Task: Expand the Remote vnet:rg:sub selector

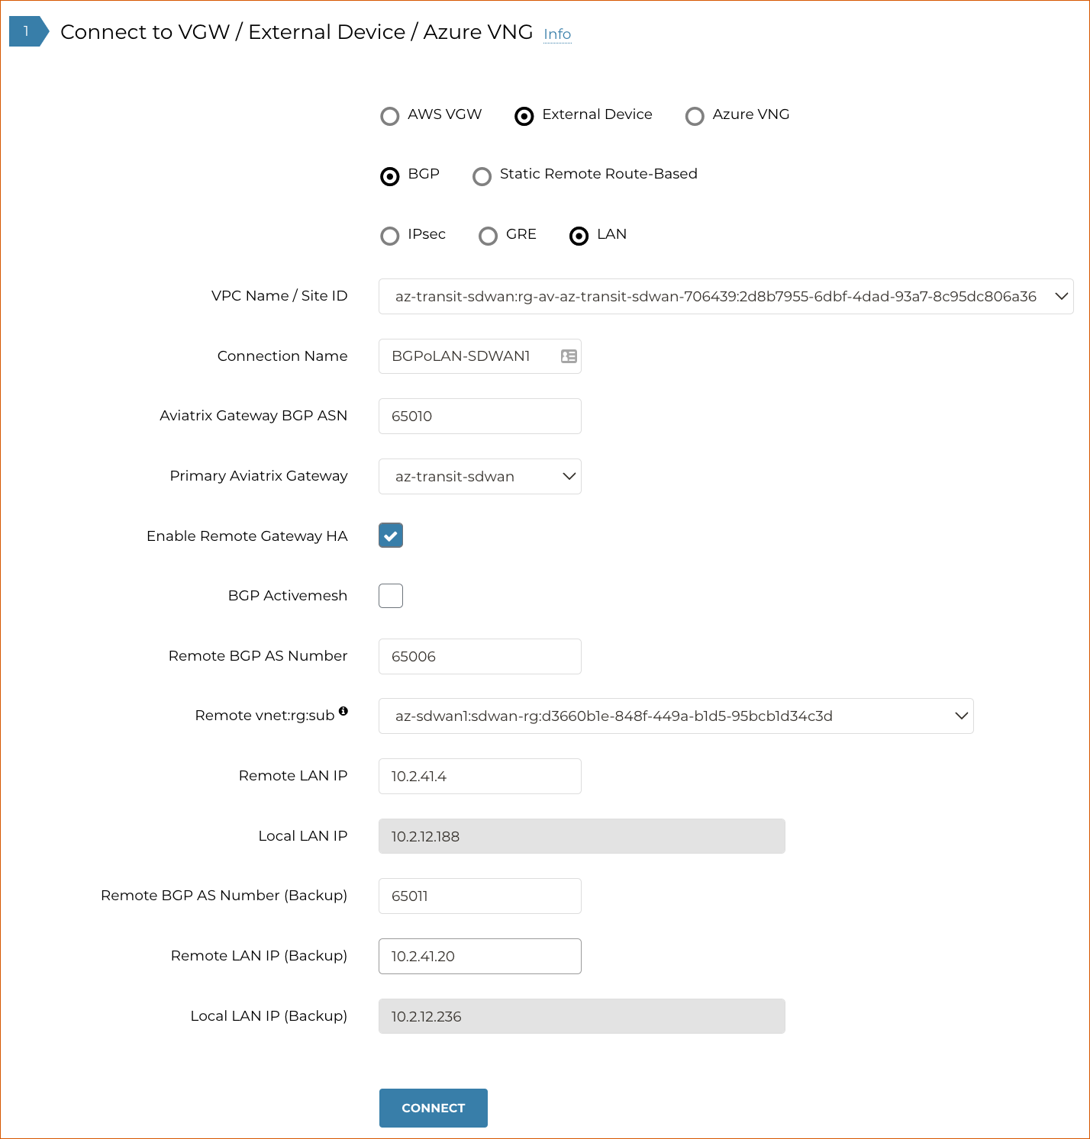Action: pos(961,716)
